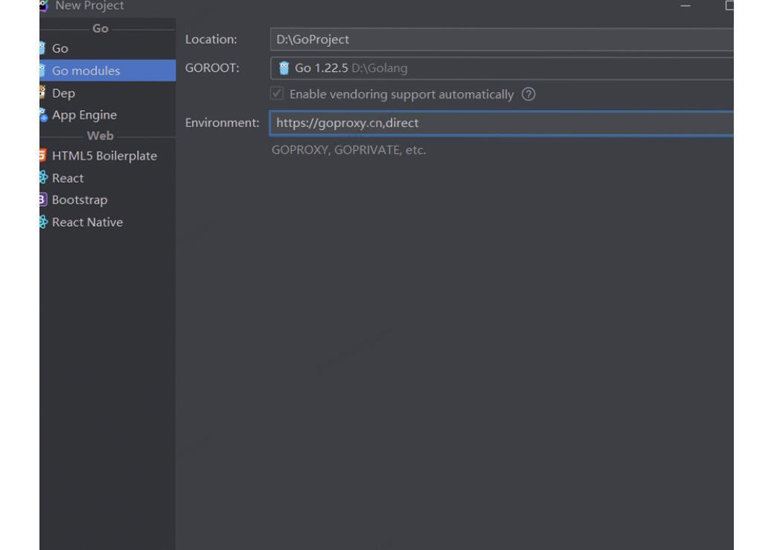Click the Dep icon
The image size is (774, 550).
43,93
